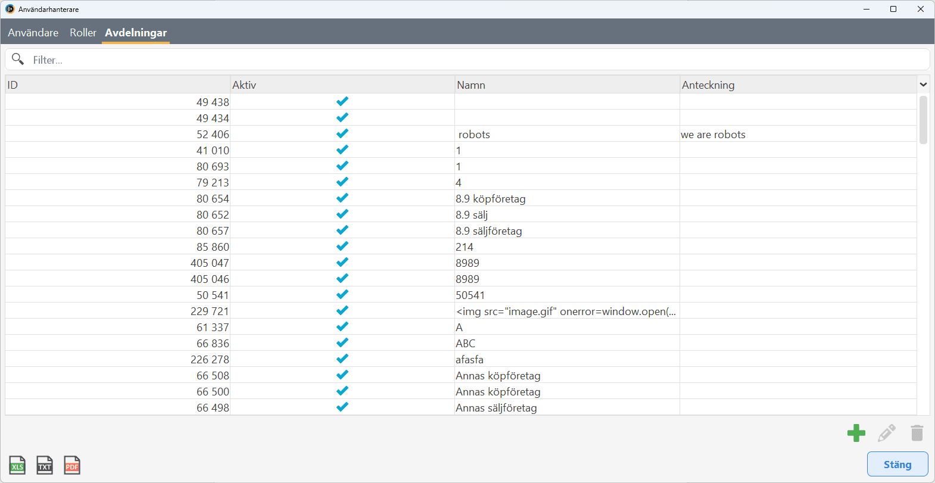Toggle Aktiv checkmark for robots row
This screenshot has width=935, height=483.
[342, 134]
